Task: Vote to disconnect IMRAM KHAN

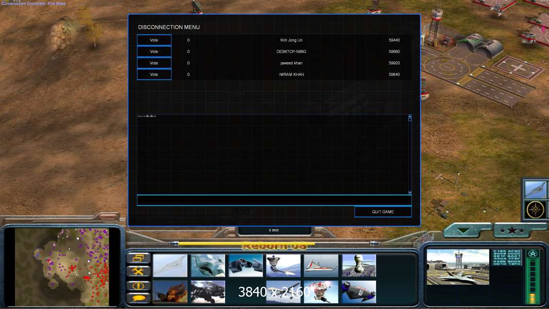Action: (154, 75)
